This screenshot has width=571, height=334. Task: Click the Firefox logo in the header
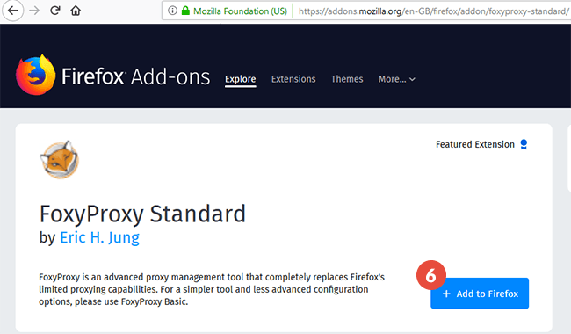point(36,75)
